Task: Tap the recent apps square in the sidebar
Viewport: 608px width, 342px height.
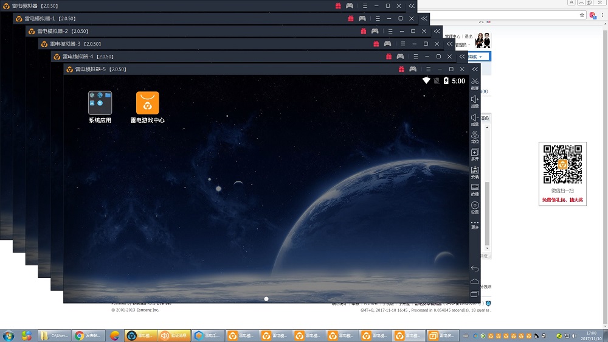Action: pos(475,294)
